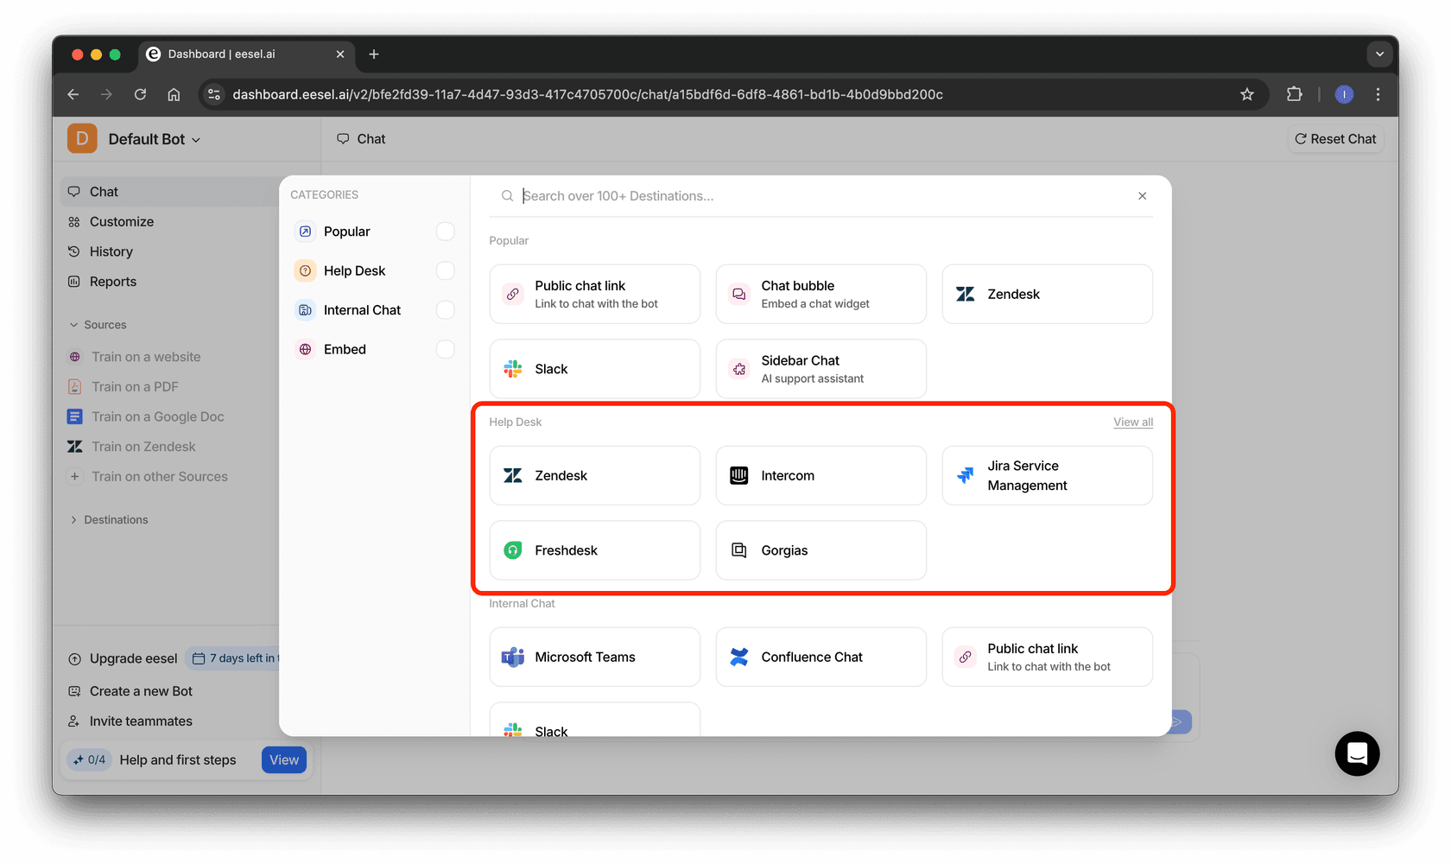Viewport: 1451px width, 864px height.
Task: Select Slack in the Popular section
Action: point(594,369)
